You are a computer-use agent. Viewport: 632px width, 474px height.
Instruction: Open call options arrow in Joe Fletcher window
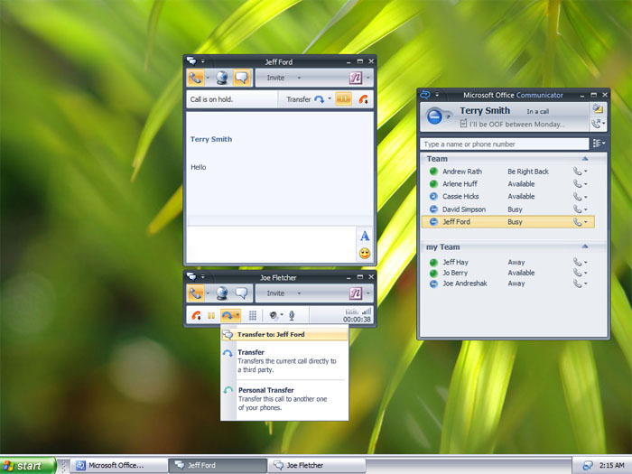[208, 293]
